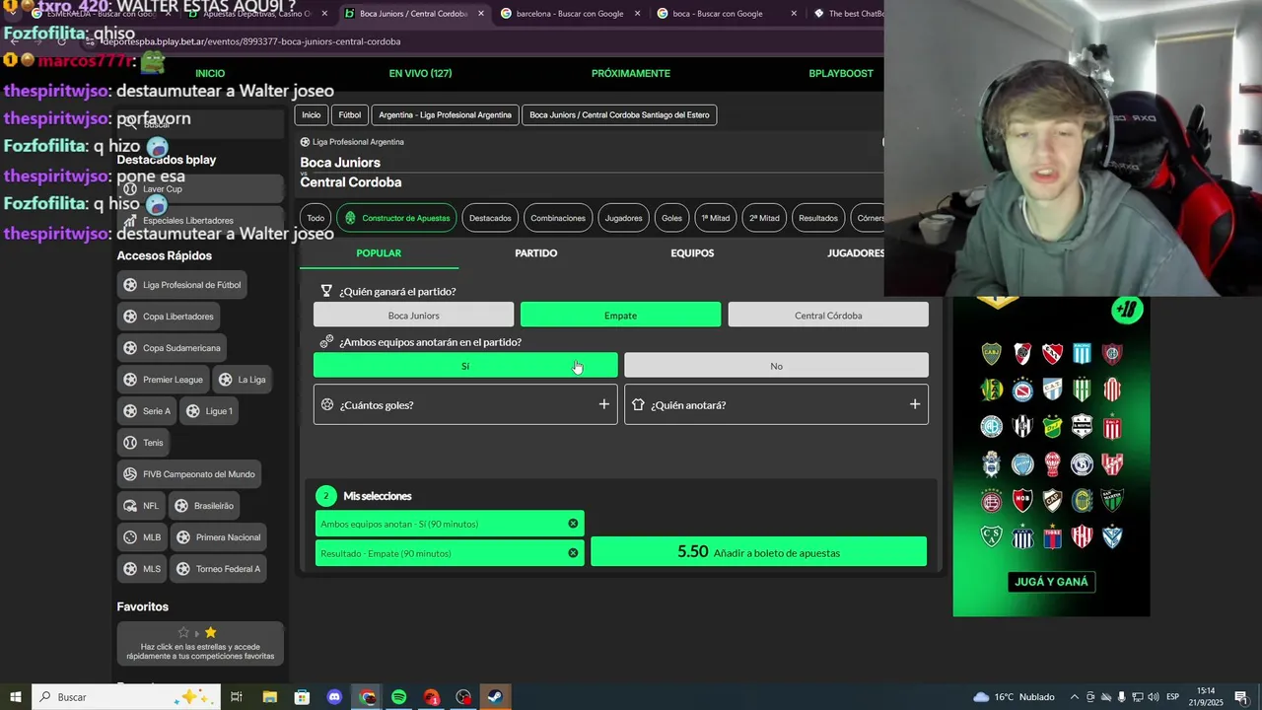Select the Goles market filter

pos(671,218)
